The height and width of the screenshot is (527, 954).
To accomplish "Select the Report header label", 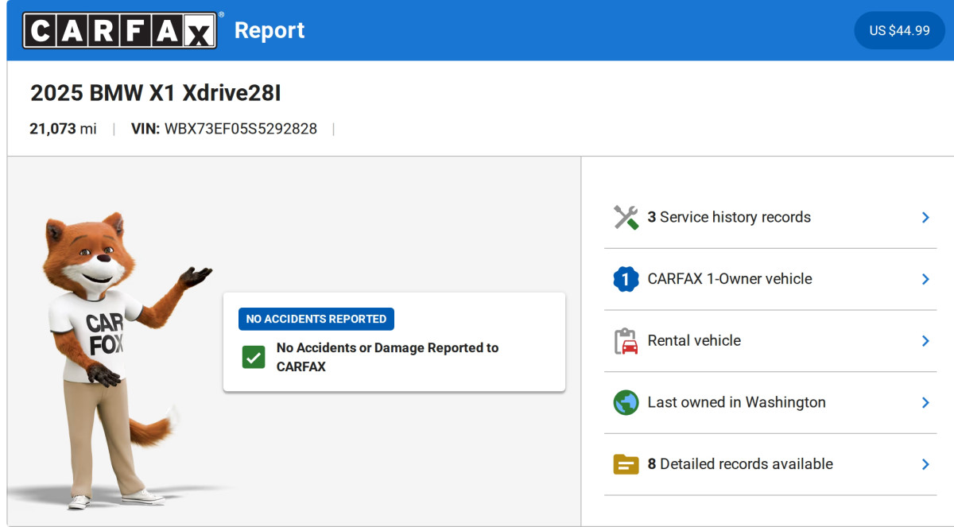I will (270, 30).
